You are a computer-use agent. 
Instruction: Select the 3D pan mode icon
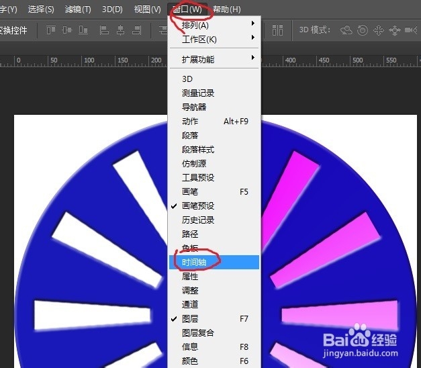(379, 30)
